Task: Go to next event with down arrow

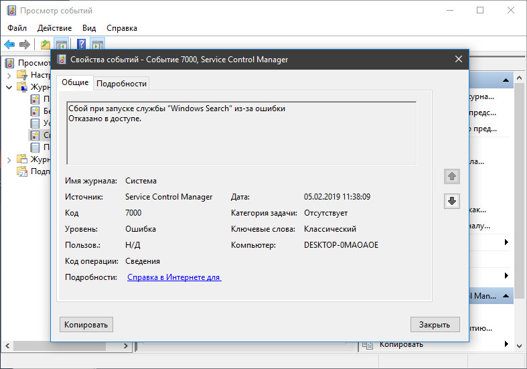Action: pos(452,201)
